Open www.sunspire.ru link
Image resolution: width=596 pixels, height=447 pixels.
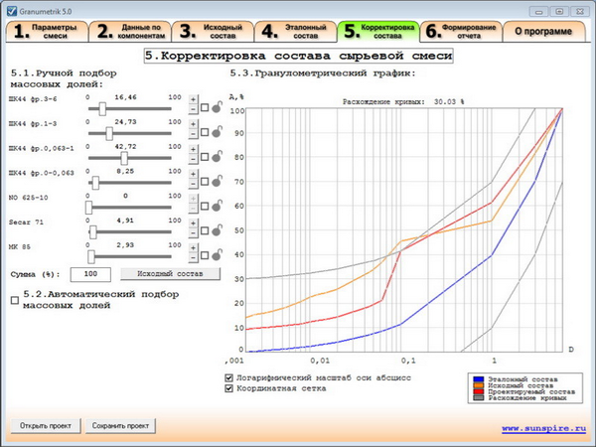coord(544,429)
